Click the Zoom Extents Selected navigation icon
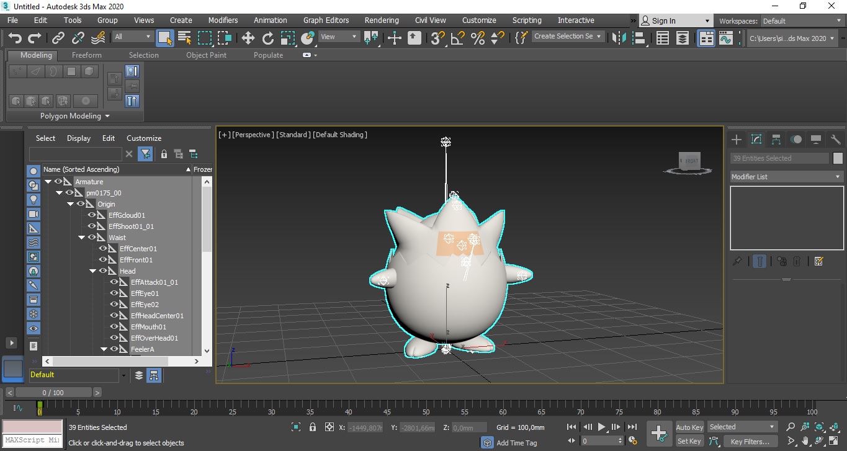The width and height of the screenshot is (847, 451). (x=819, y=427)
